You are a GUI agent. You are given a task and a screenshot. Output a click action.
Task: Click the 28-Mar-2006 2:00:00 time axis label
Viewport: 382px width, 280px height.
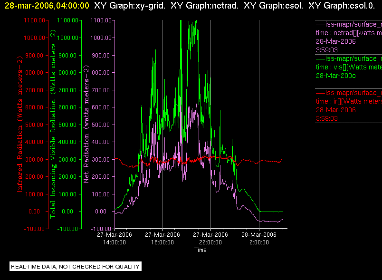pos(259,238)
